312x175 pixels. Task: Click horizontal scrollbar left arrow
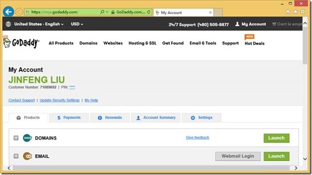point(9,168)
